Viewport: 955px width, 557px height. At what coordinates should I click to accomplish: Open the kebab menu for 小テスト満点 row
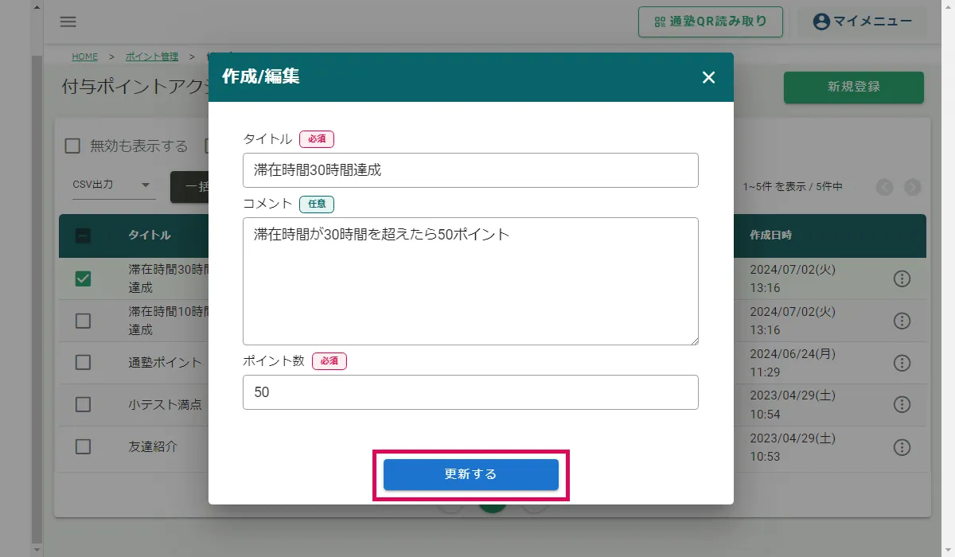(x=902, y=404)
